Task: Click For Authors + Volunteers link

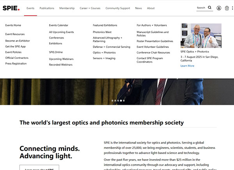Action: coord(152,25)
